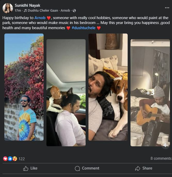The image size is (172, 177).
Task: Click the blue thumbs-up reaction icon
Action: pyautogui.click(x=10, y=159)
